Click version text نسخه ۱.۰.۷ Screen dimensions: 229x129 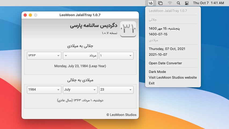tap(110, 33)
